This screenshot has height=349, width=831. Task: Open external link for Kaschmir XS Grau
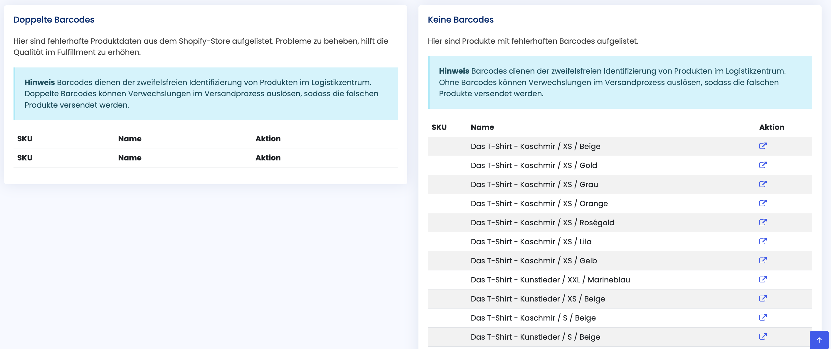click(763, 184)
